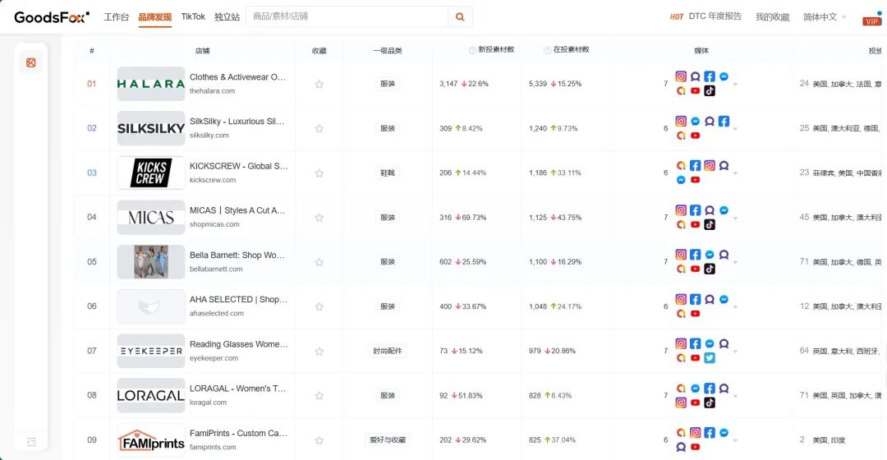The width and height of the screenshot is (887, 460).
Task: Switch to the TikTok nav tab
Action: 193,16
